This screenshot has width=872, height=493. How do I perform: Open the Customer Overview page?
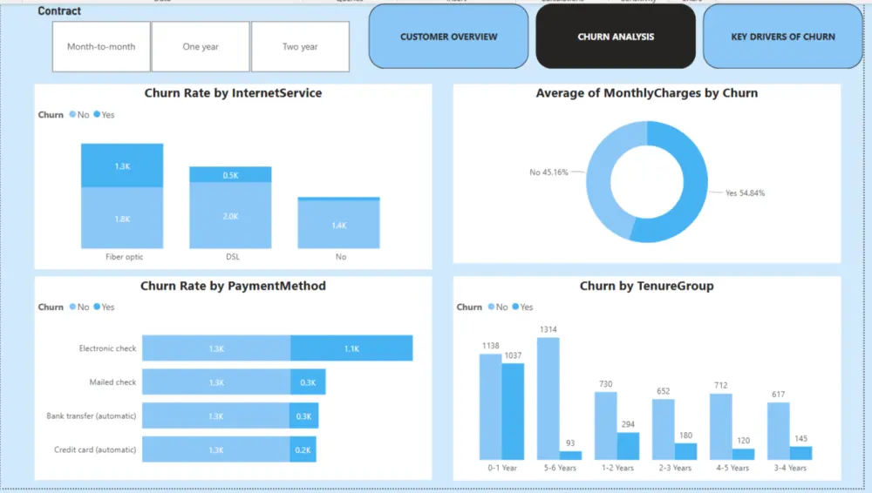click(449, 37)
